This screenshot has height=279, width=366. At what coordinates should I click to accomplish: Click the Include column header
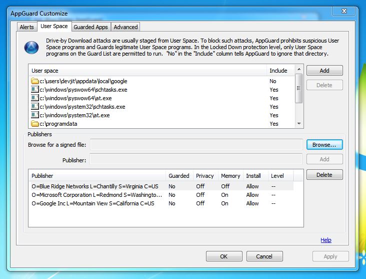(280, 71)
